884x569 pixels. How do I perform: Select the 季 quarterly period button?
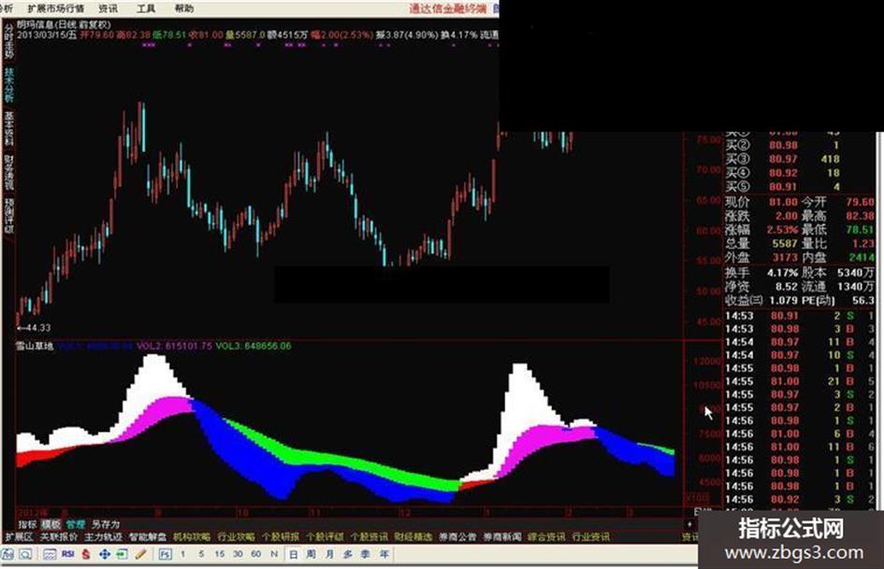point(366,554)
